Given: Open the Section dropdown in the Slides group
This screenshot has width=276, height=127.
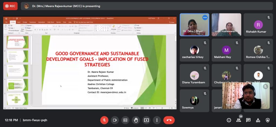Looking at the screenshot, I should coord(29,31).
